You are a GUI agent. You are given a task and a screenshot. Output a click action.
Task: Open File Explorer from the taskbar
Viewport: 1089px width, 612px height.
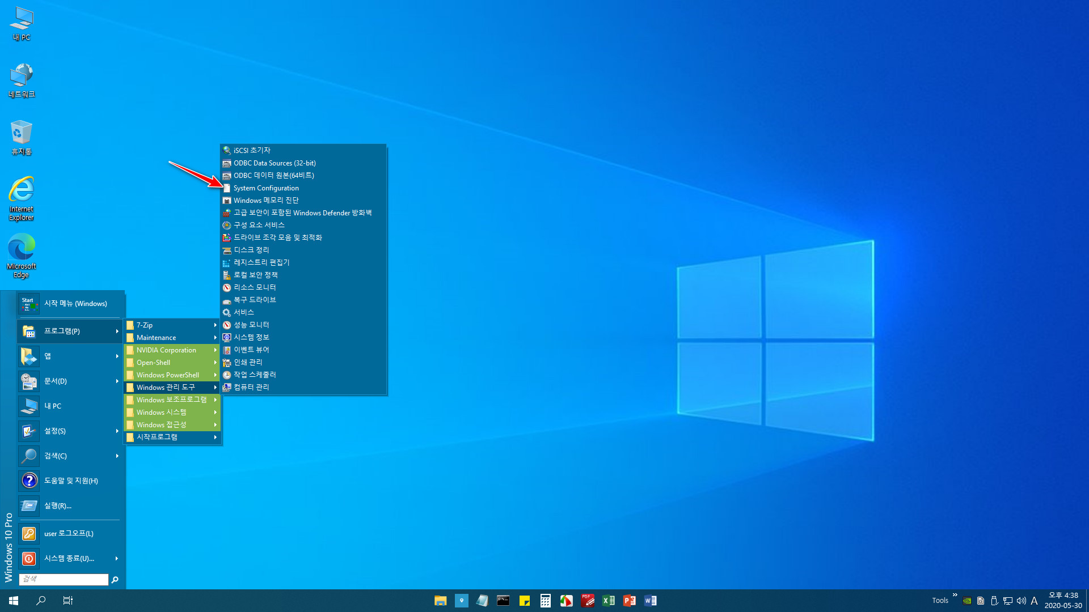click(440, 601)
